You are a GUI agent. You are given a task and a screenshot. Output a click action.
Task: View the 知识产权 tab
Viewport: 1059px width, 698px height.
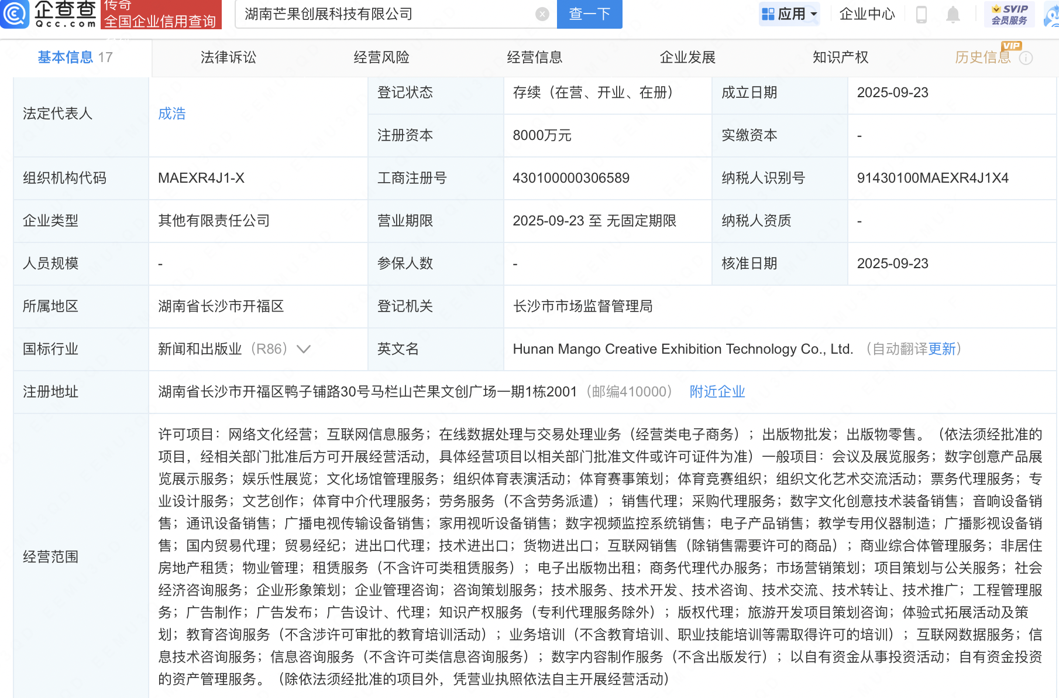click(x=840, y=57)
